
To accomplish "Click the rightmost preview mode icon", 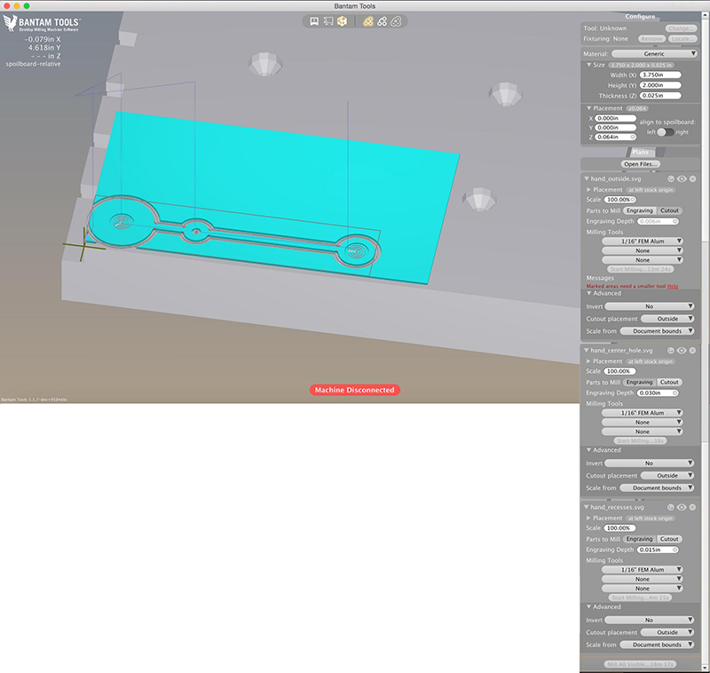I will pyautogui.click(x=396, y=21).
